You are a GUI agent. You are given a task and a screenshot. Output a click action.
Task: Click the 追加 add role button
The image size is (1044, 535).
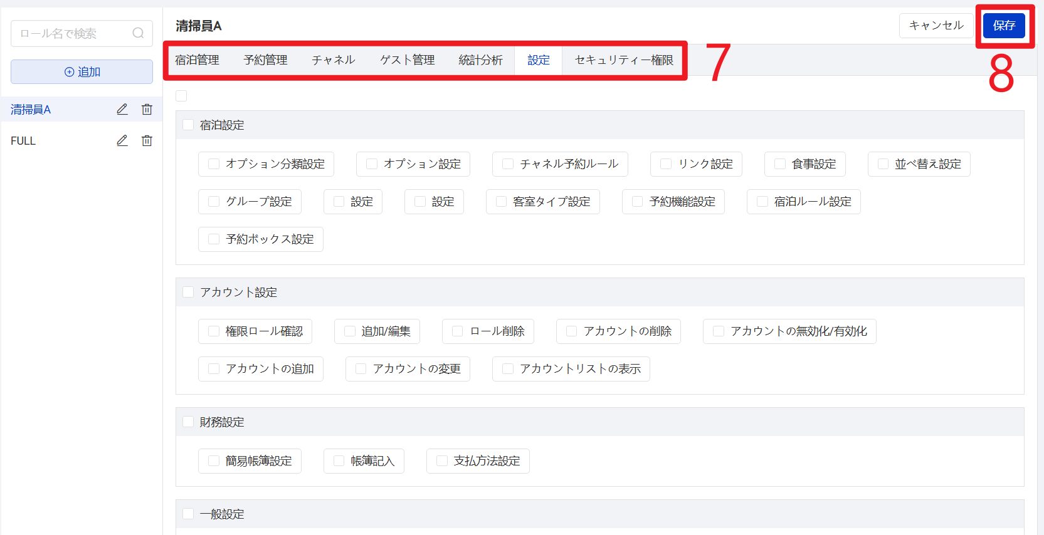pos(82,72)
